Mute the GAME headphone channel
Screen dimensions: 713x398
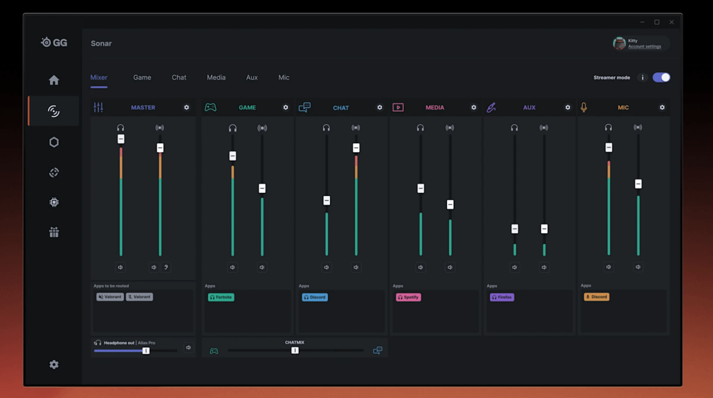pyautogui.click(x=232, y=268)
